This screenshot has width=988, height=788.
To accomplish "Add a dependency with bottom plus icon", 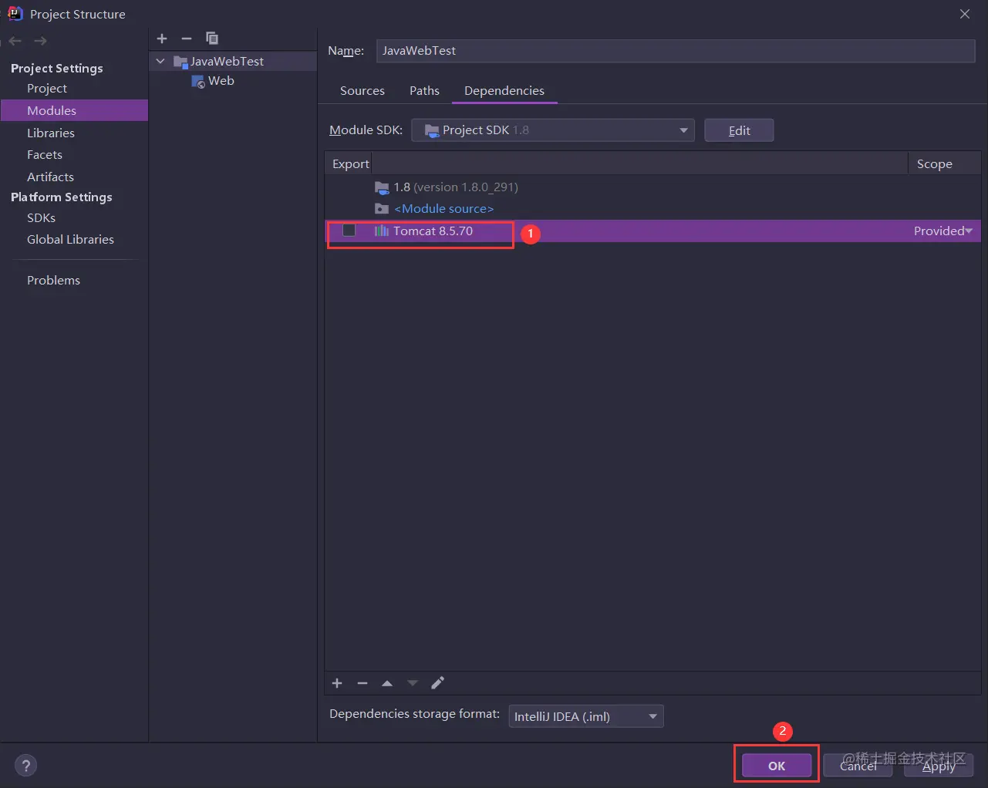I will click(337, 683).
